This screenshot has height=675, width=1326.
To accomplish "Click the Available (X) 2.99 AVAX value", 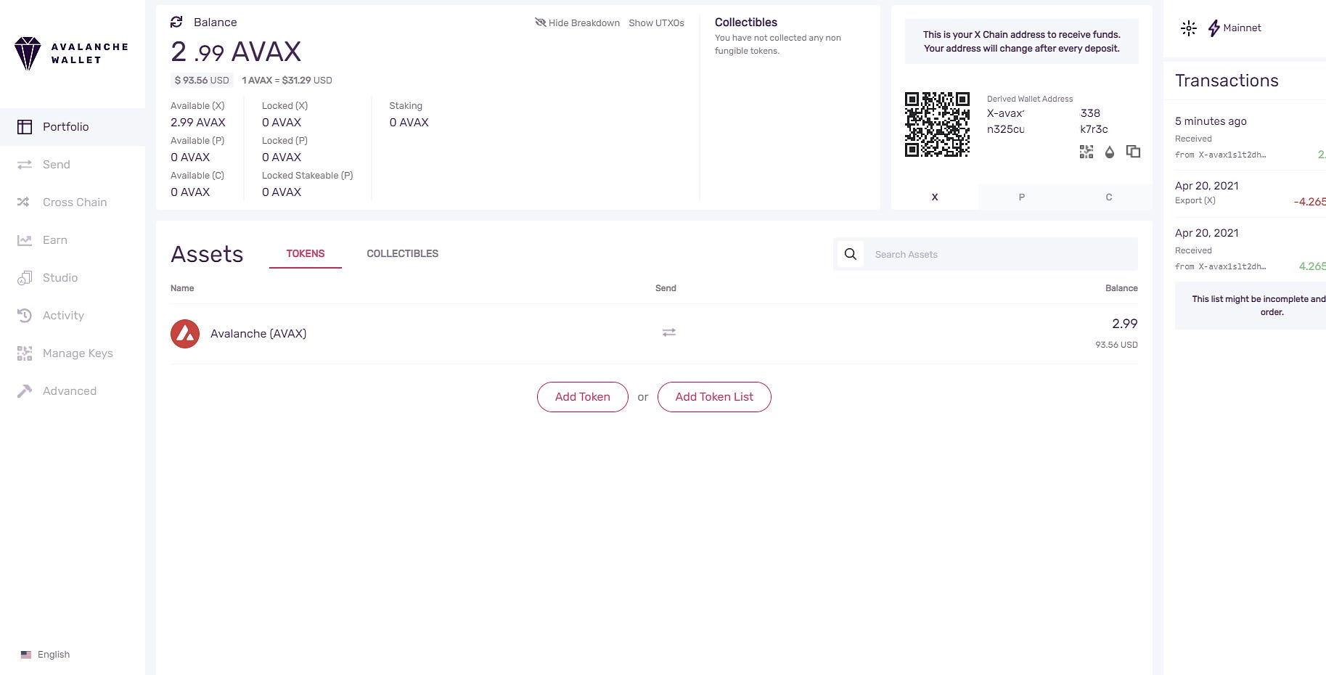I will pos(198,123).
